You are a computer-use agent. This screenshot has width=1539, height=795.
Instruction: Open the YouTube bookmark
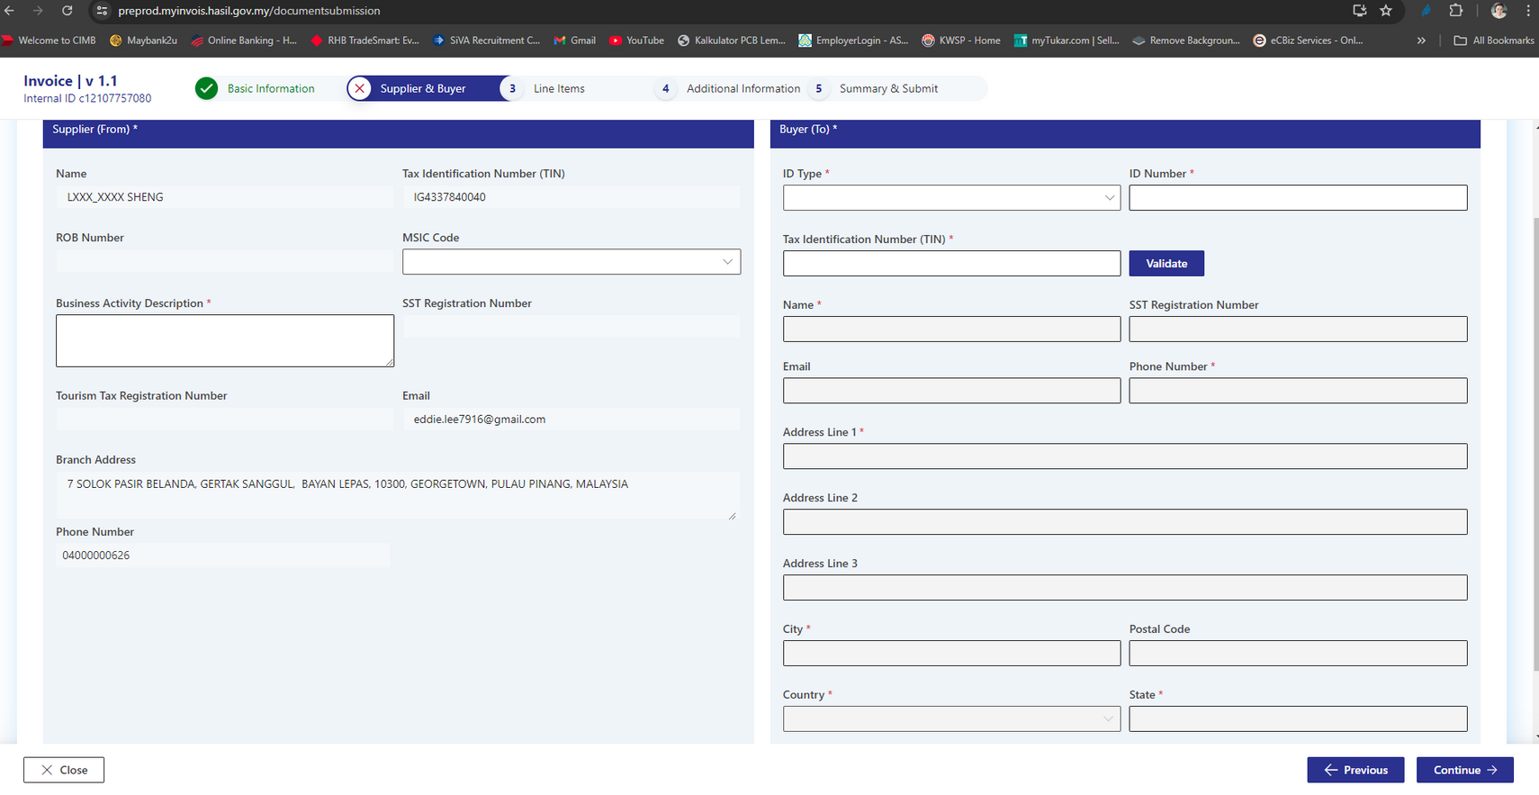coord(636,41)
